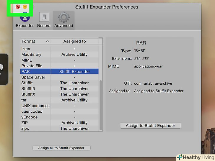The width and height of the screenshot is (215, 161).
Task: Select the UNIX compress format row
Action: (59, 106)
